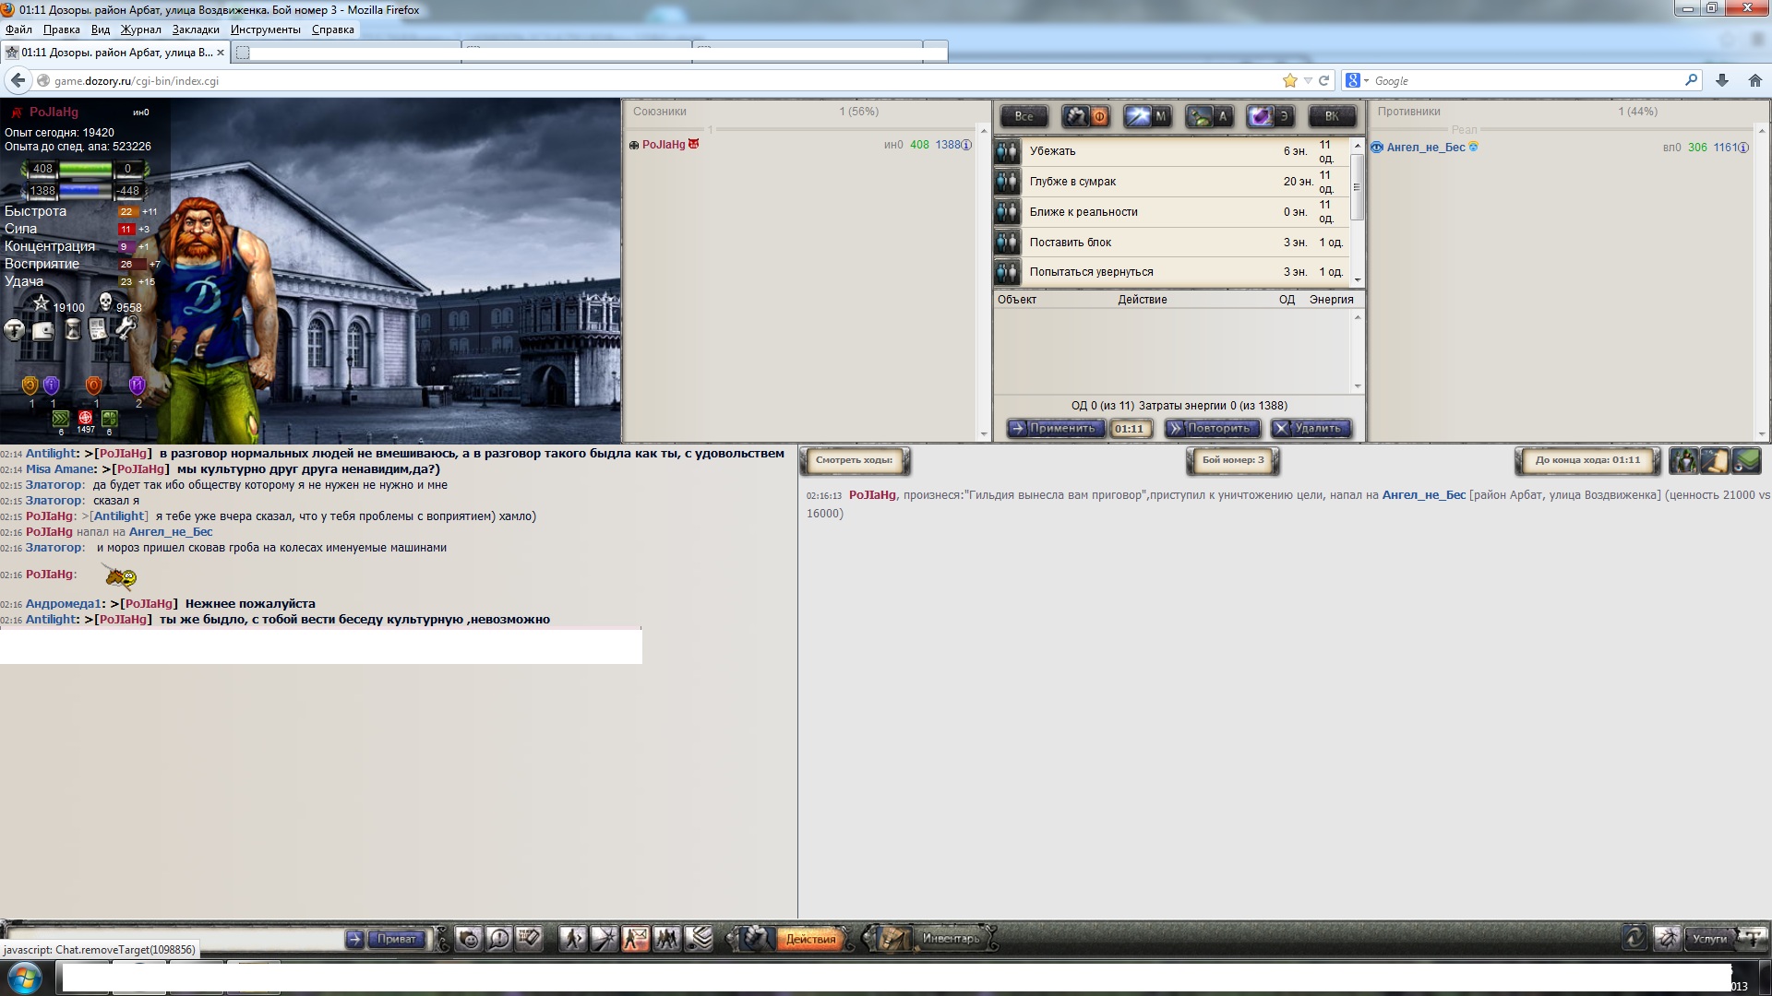Click the magic wand M filter
The image size is (1772, 996).
tap(1146, 116)
